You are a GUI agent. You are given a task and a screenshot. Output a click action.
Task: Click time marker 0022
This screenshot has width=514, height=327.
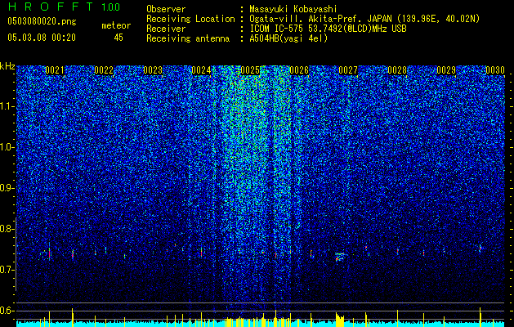[104, 70]
